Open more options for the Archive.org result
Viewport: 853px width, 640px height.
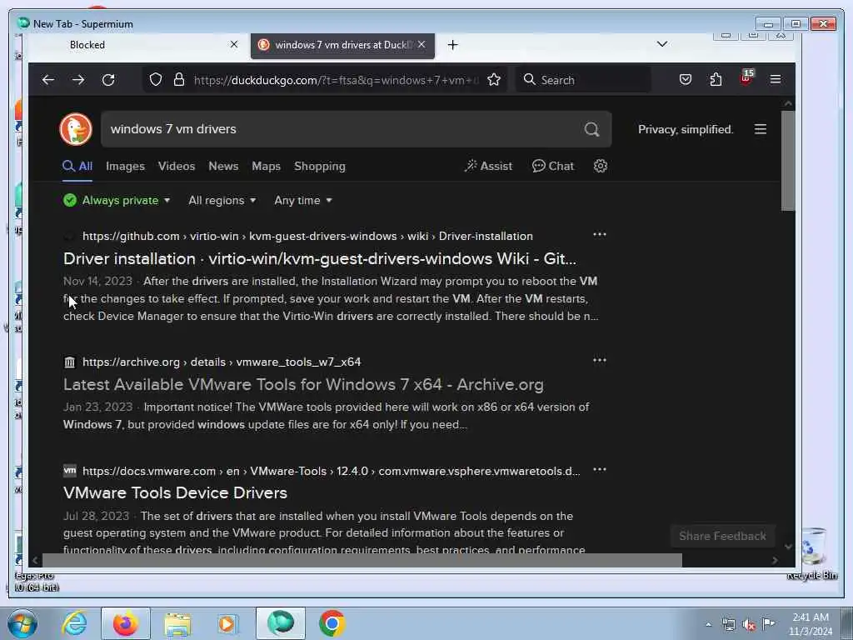(x=600, y=360)
